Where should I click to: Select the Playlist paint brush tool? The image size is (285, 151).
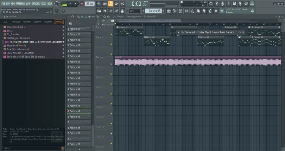point(82,17)
